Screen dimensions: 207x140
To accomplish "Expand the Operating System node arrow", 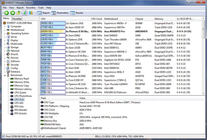I will click(5, 34).
